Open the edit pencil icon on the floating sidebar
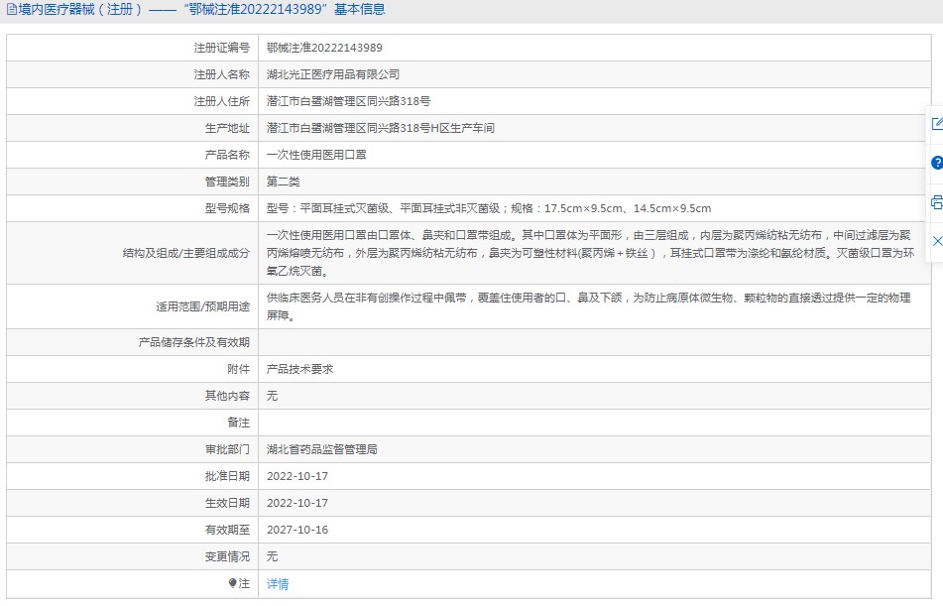The width and height of the screenshot is (943, 606). click(x=937, y=123)
